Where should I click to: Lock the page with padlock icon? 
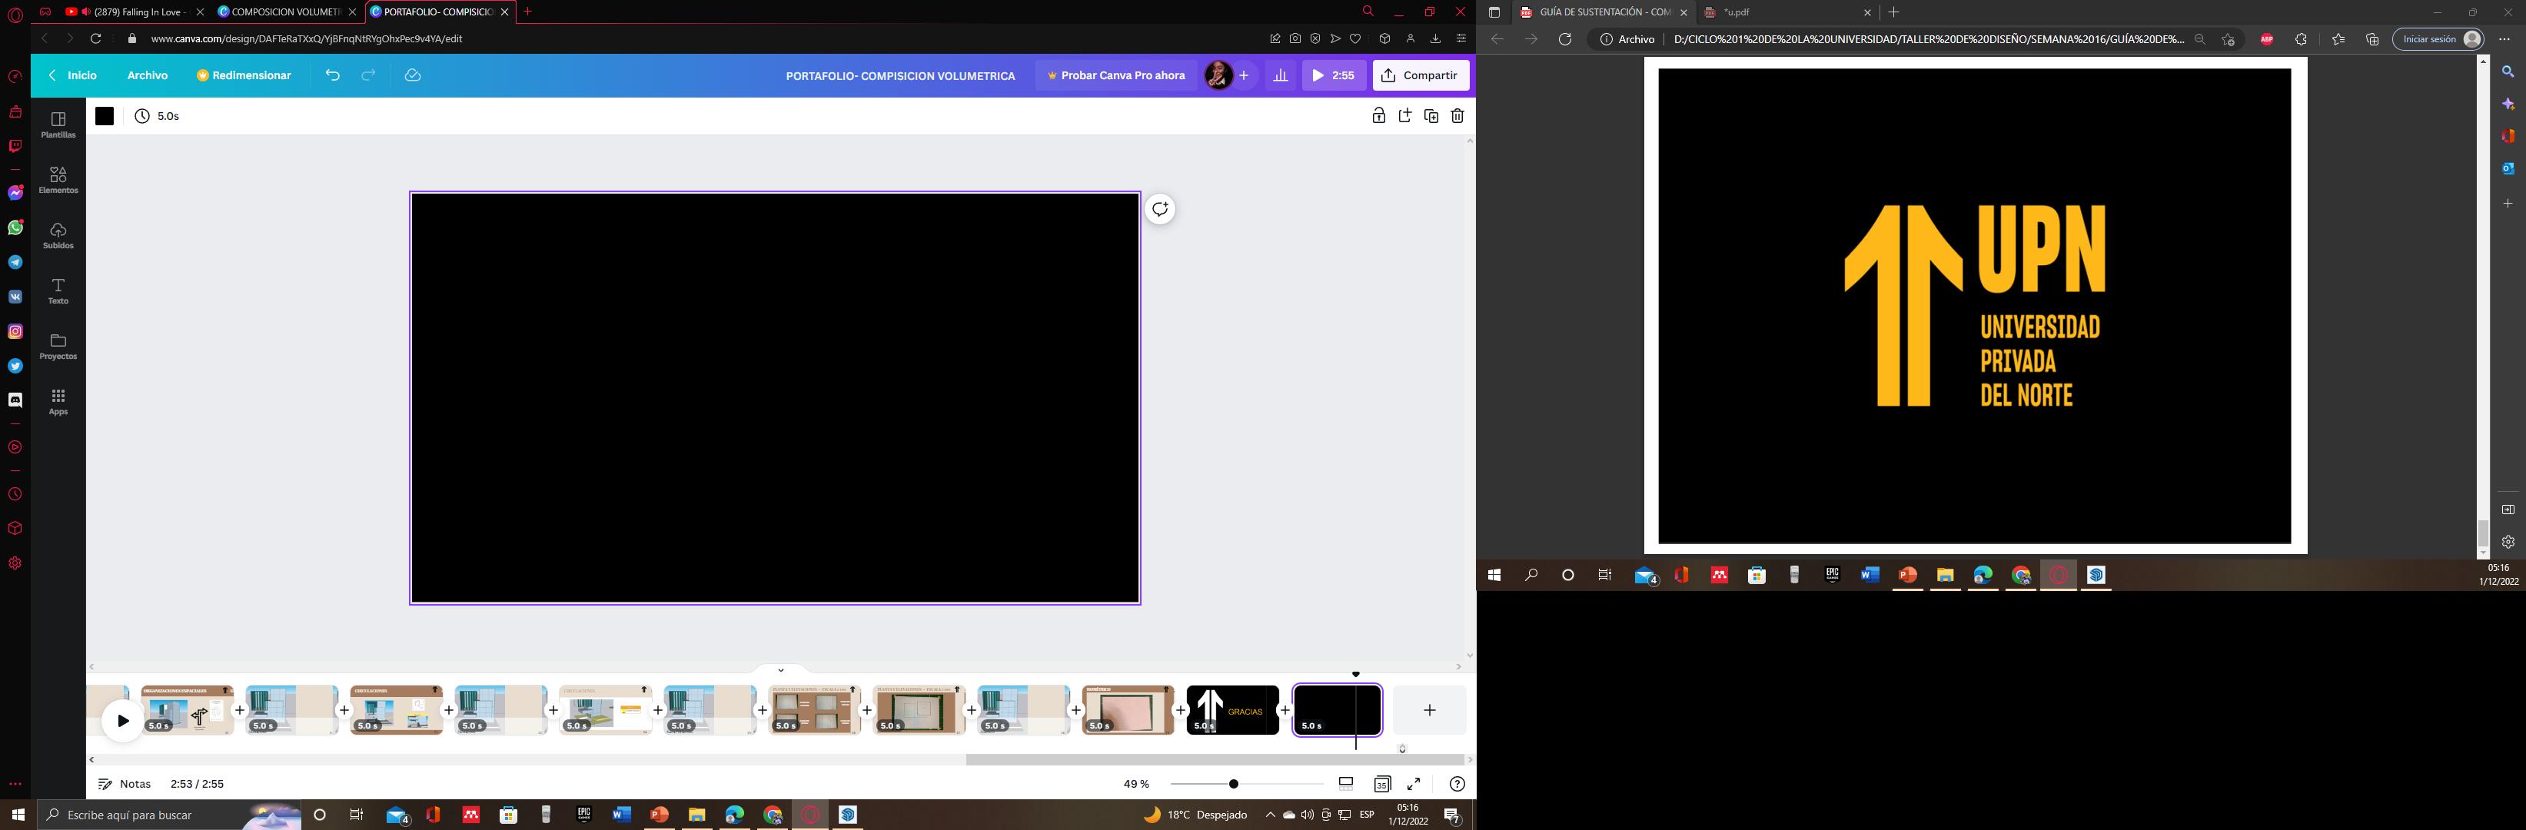[x=1379, y=115]
